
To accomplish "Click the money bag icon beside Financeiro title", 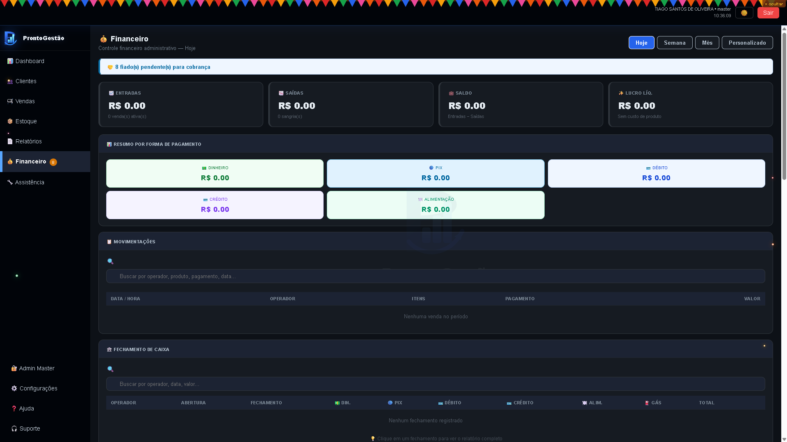I will coord(103,39).
